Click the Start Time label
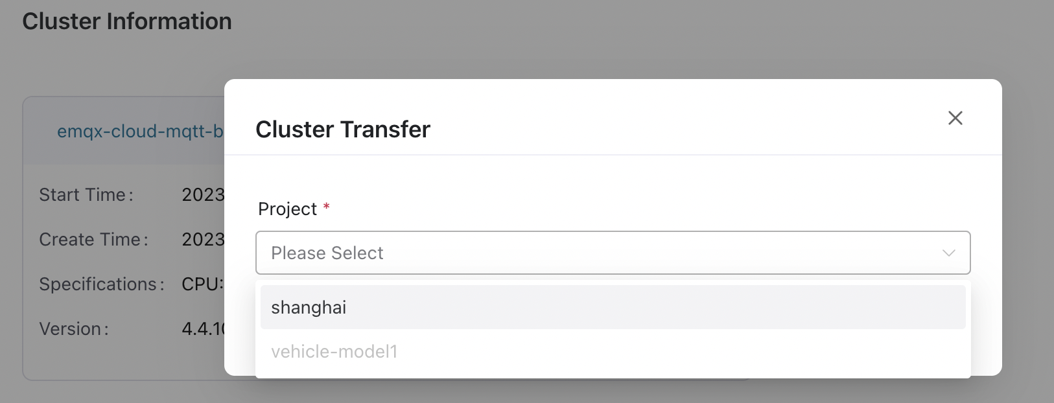The height and width of the screenshot is (403, 1054). (86, 195)
